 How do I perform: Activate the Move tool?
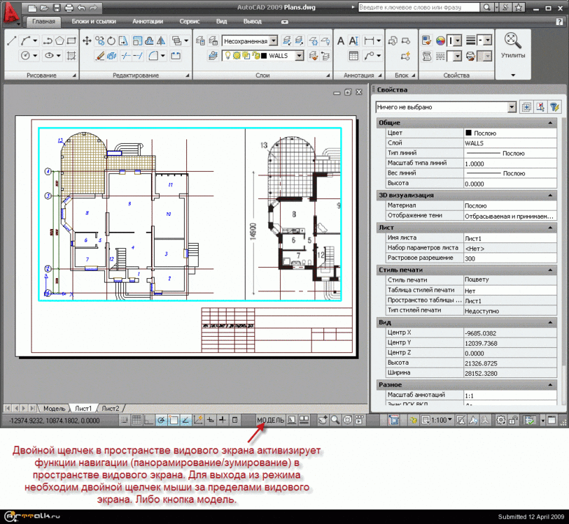[87, 41]
